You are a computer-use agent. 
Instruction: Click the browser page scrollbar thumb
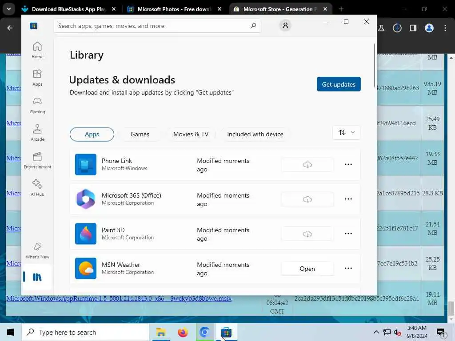(451, 308)
